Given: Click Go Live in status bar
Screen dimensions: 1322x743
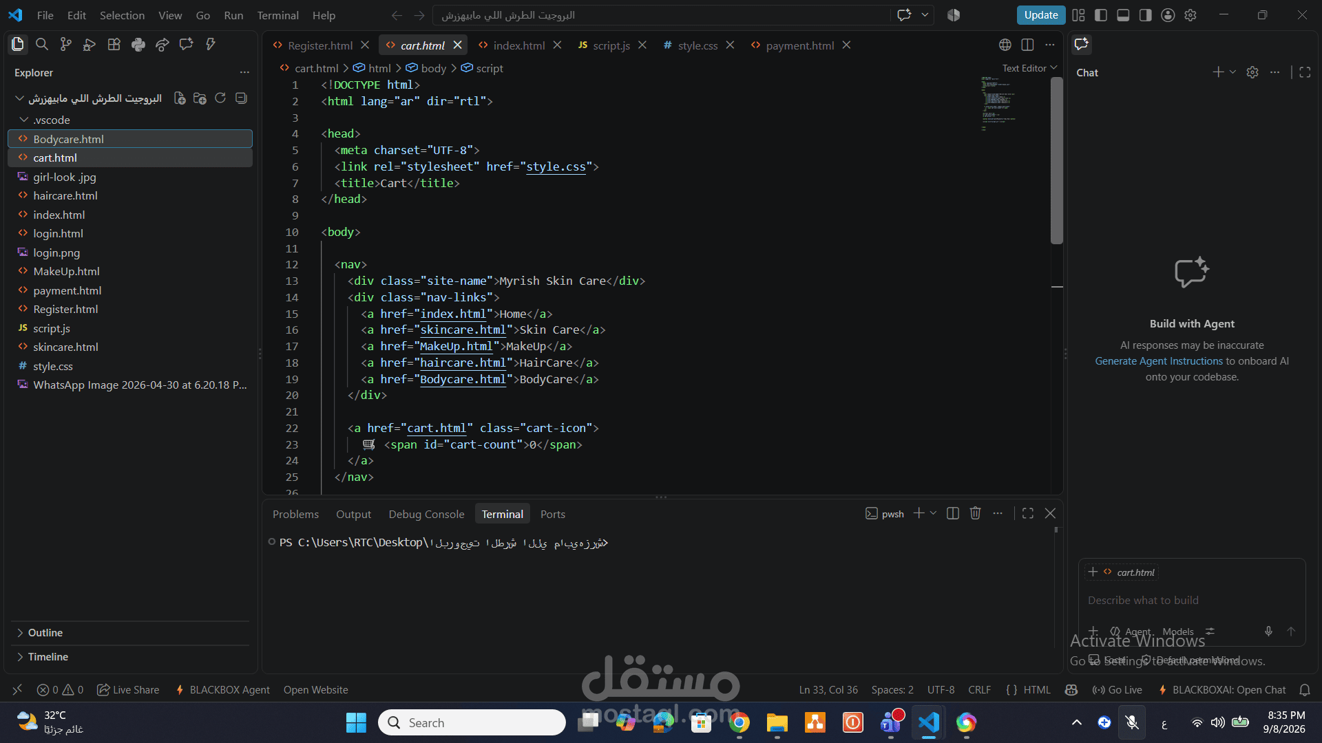Looking at the screenshot, I should tap(1117, 689).
